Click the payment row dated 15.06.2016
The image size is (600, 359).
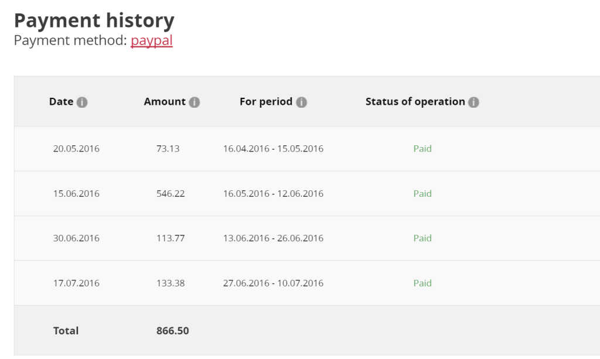click(x=77, y=193)
